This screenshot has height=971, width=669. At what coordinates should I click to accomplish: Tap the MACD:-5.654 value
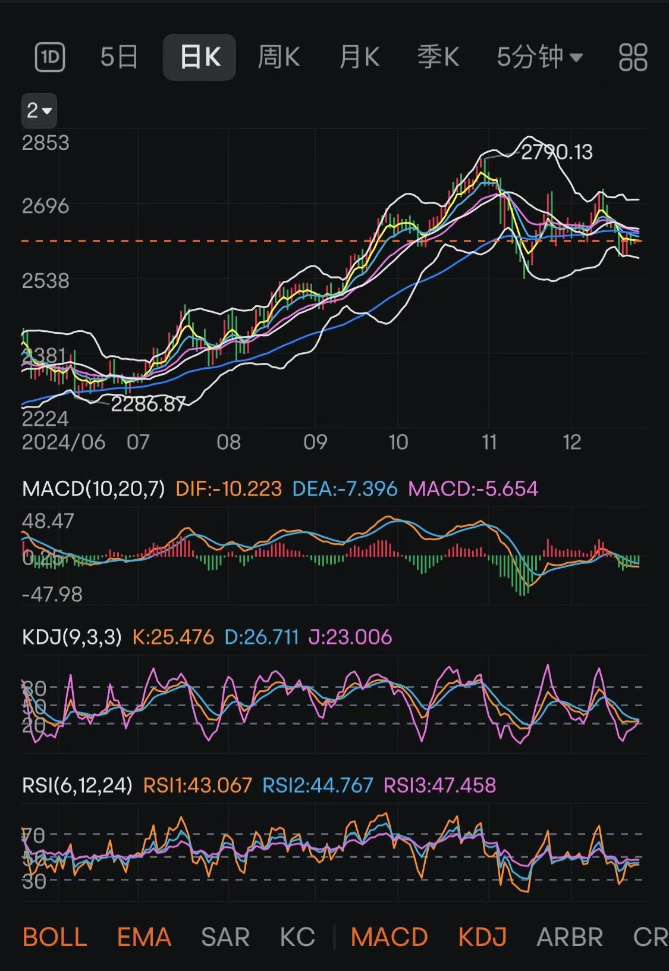coord(473,489)
